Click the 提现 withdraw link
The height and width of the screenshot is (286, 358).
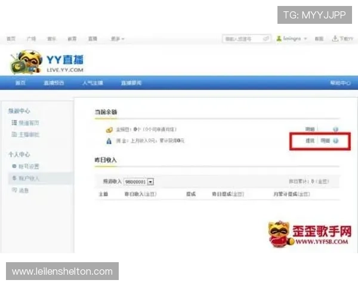click(310, 141)
